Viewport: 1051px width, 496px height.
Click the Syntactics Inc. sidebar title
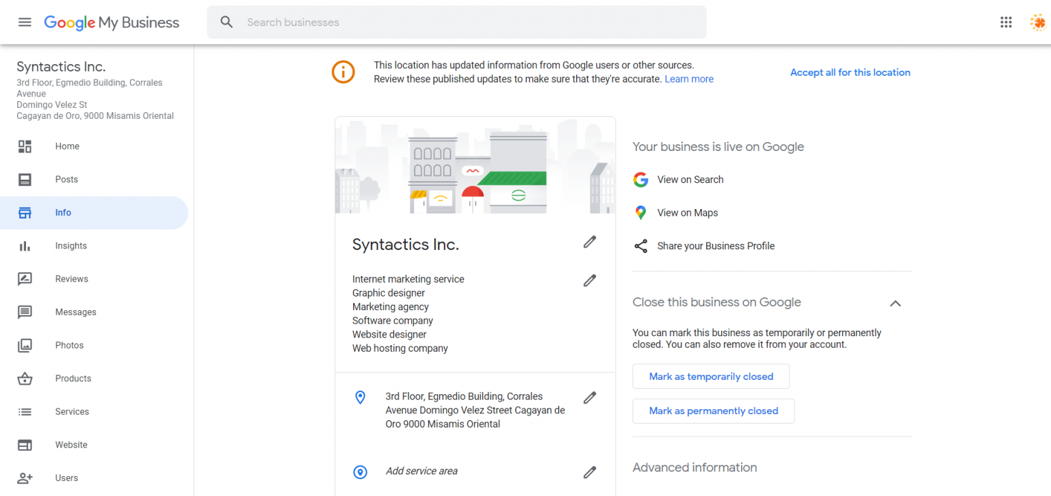[x=61, y=67]
